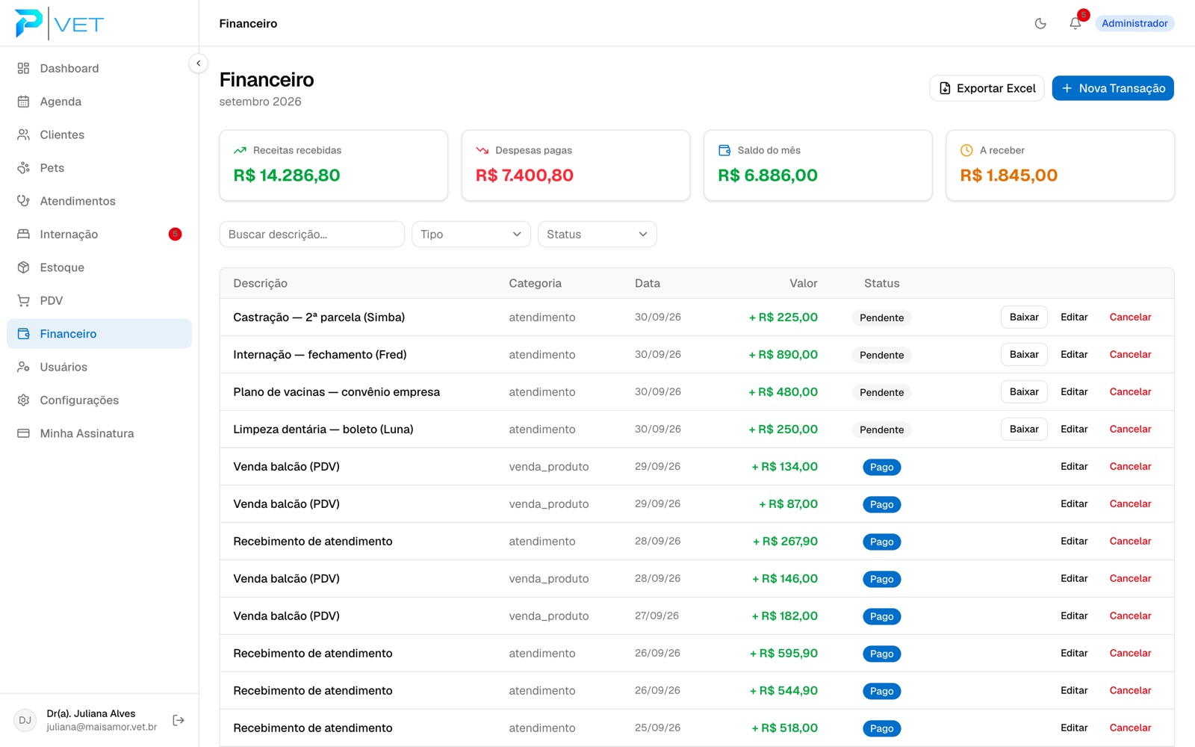The height and width of the screenshot is (747, 1195).
Task: Open the notifications bell
Action: pos(1075,23)
